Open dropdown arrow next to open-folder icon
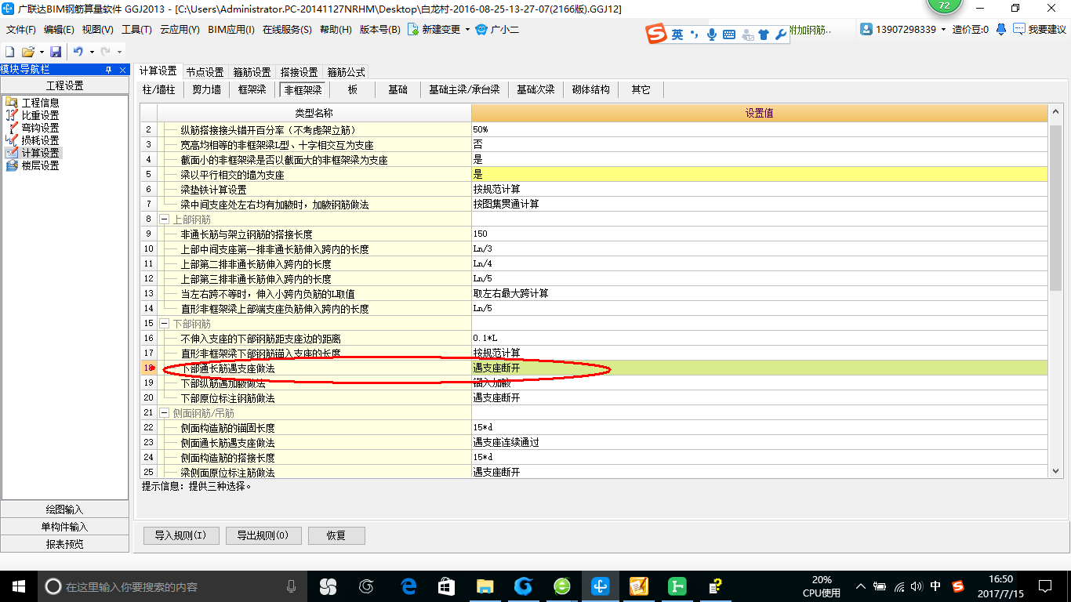Screen dimensions: 1071x602 click(x=40, y=52)
